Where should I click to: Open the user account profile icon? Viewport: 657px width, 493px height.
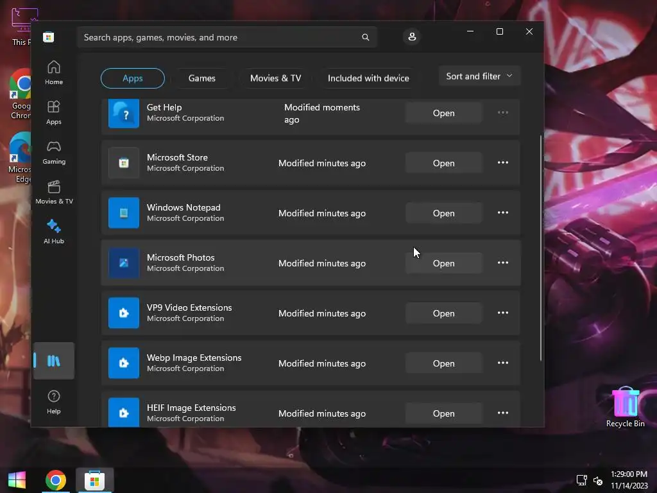coord(412,37)
